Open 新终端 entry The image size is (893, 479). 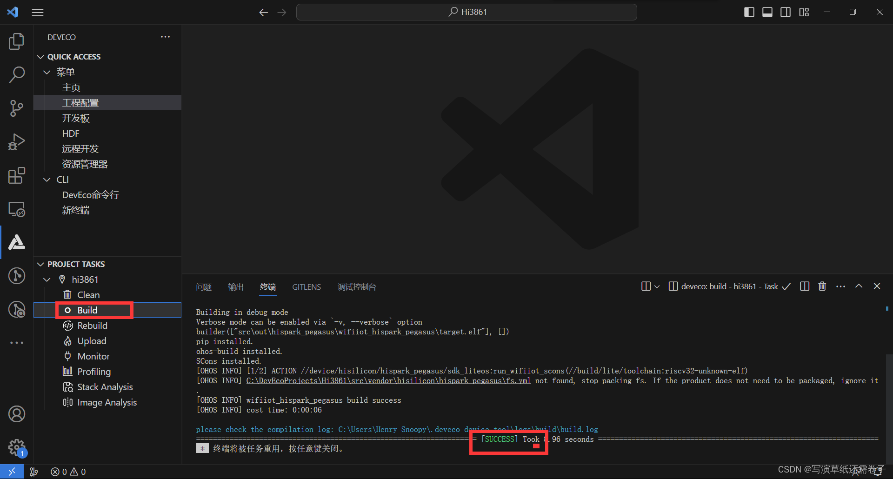[x=107, y=210]
